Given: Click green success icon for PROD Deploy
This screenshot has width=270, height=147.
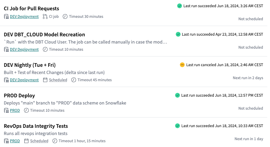Looking at the screenshot, I should 177,95.
